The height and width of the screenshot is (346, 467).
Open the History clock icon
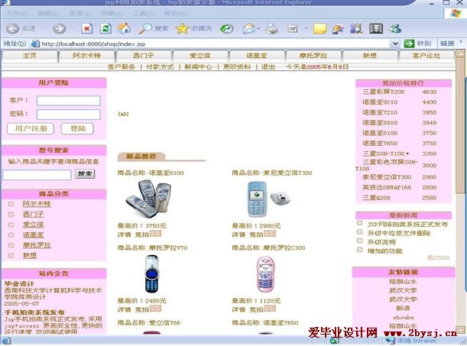coord(226,29)
